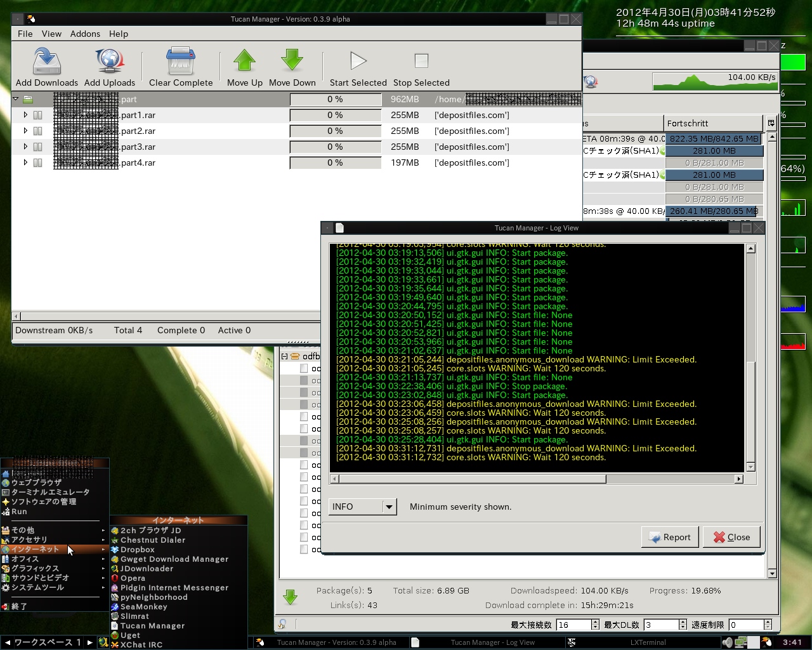The image size is (812, 650).
Task: Click the 260.41 MB/280.65 MB progress bar
Action: tap(714, 211)
